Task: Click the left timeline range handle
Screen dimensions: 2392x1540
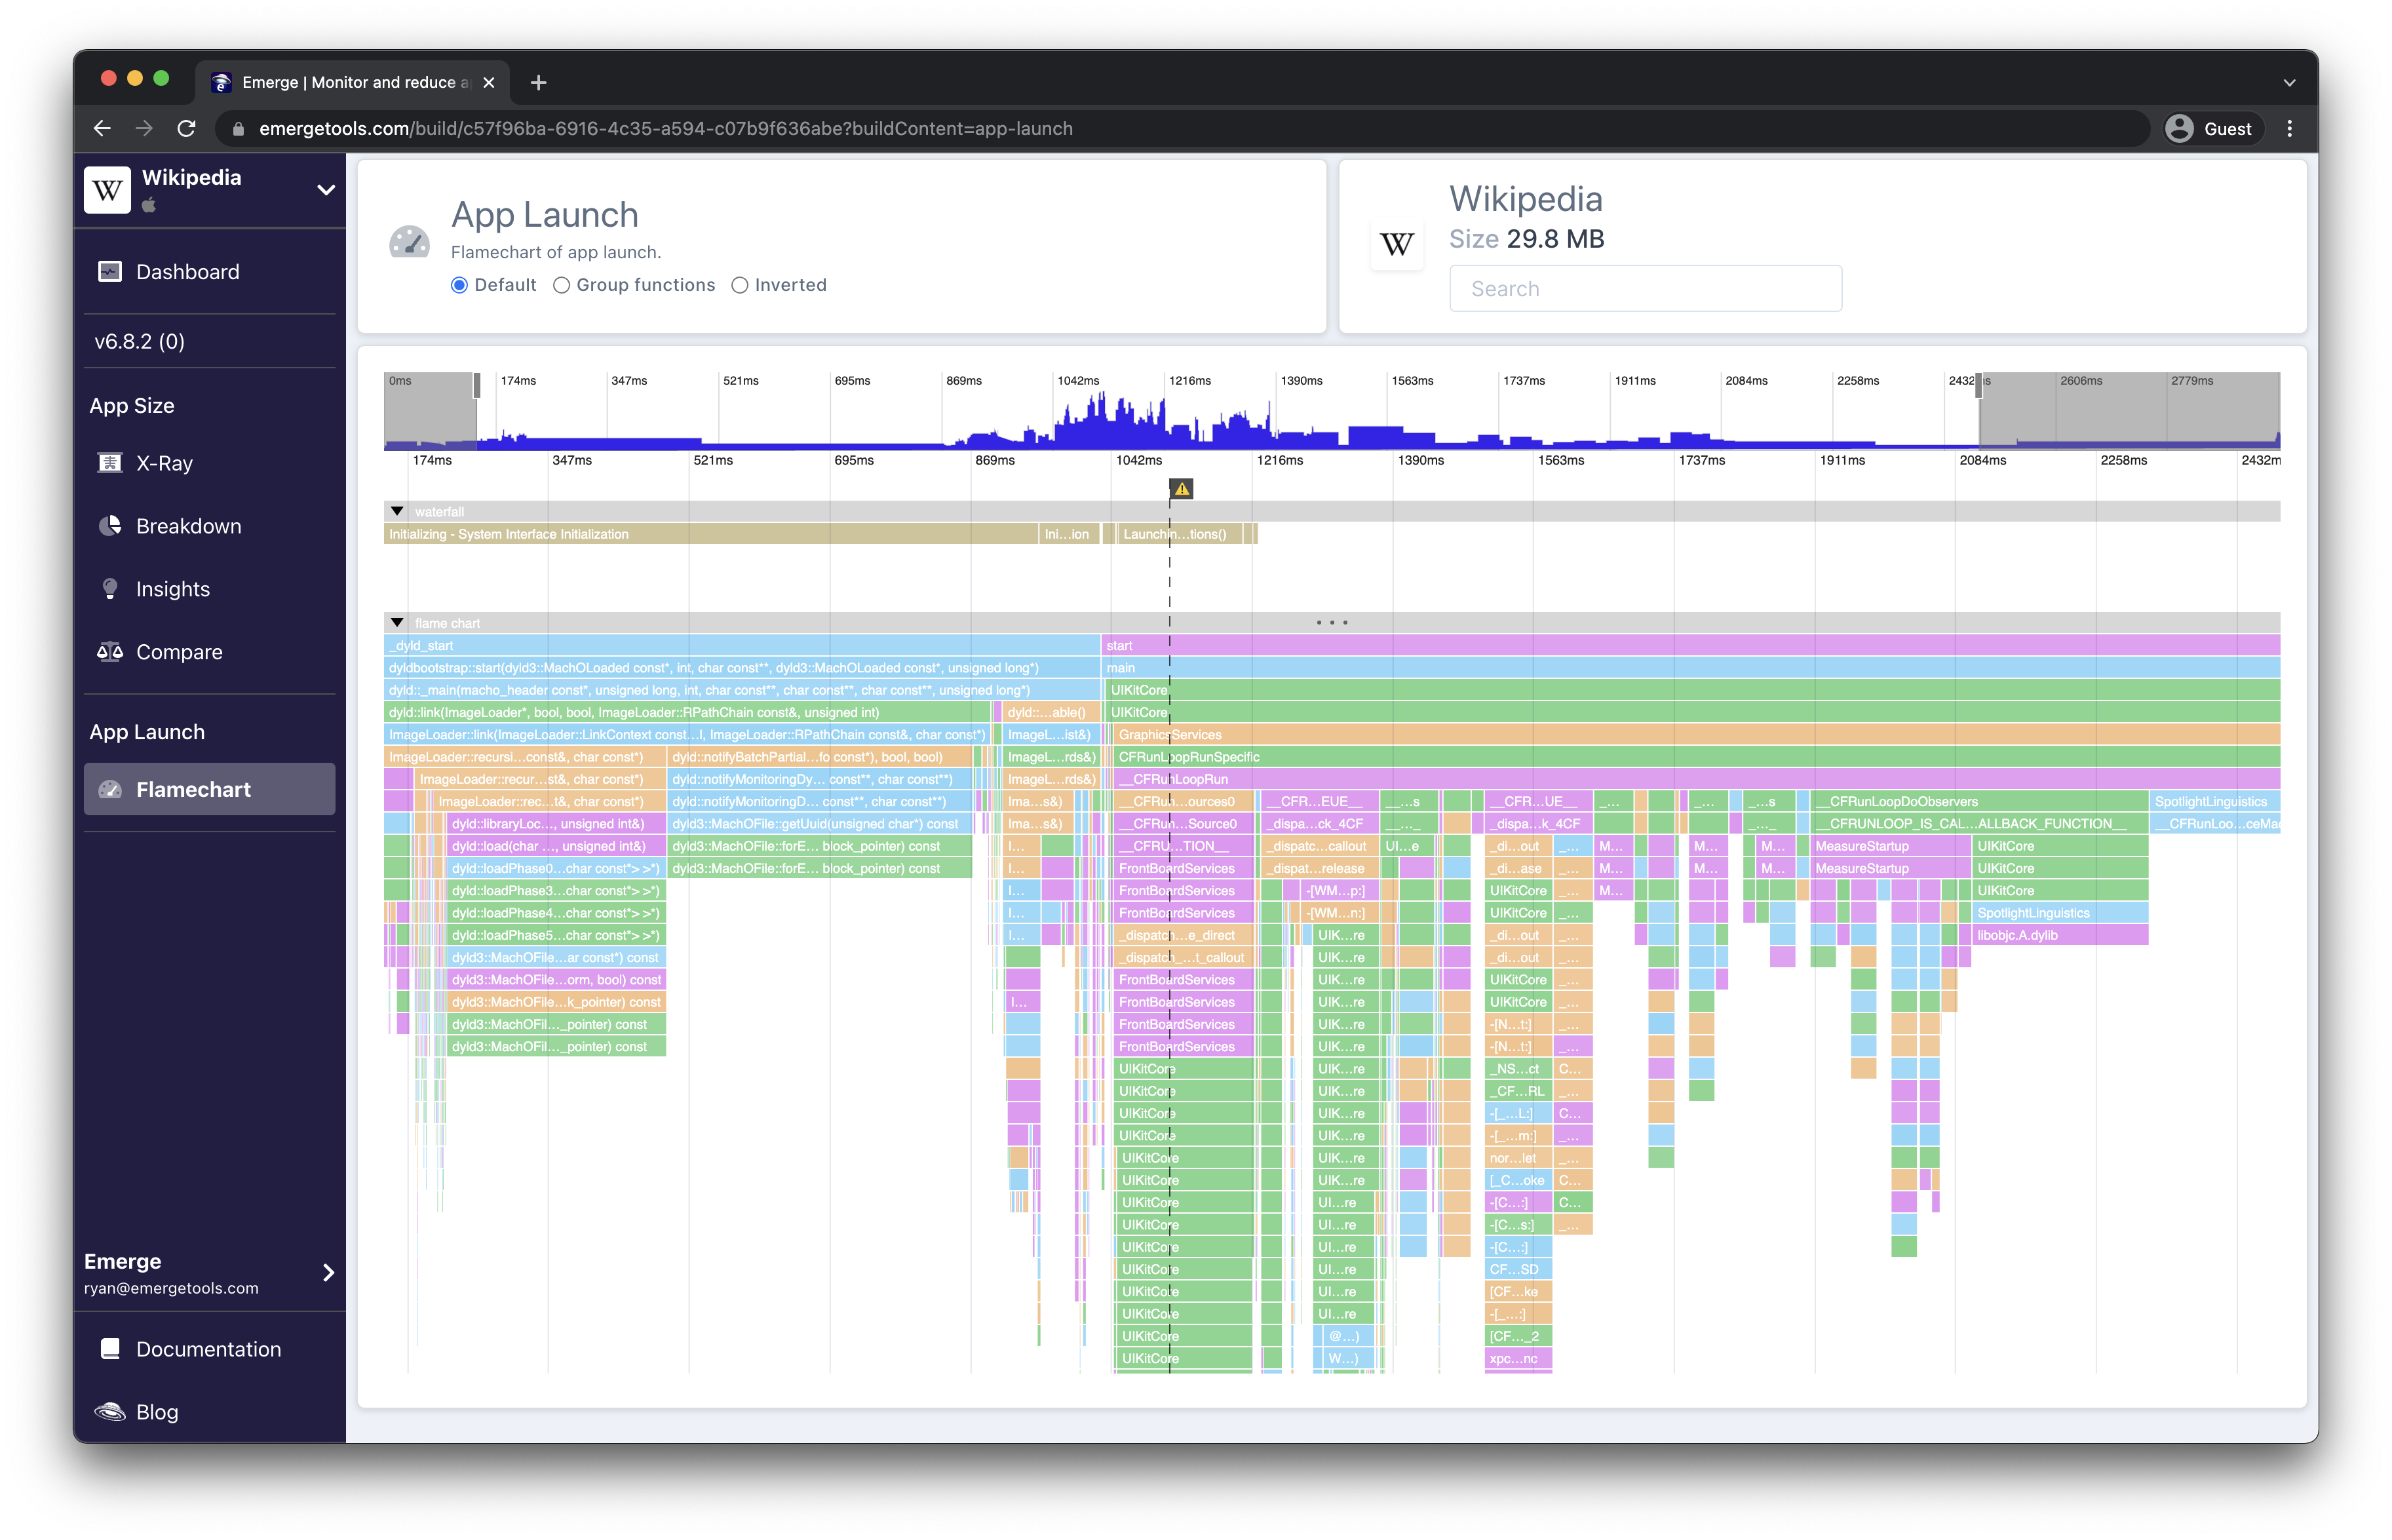Action: click(x=477, y=385)
